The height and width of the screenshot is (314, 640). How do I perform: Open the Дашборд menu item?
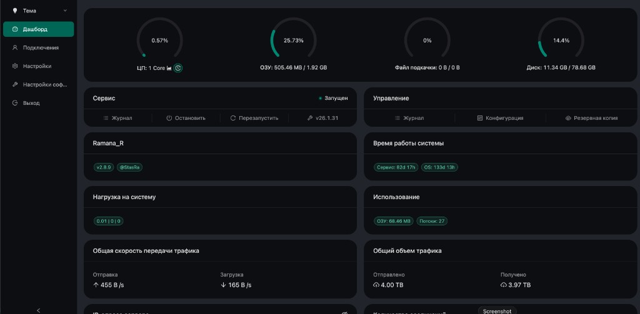[38, 29]
